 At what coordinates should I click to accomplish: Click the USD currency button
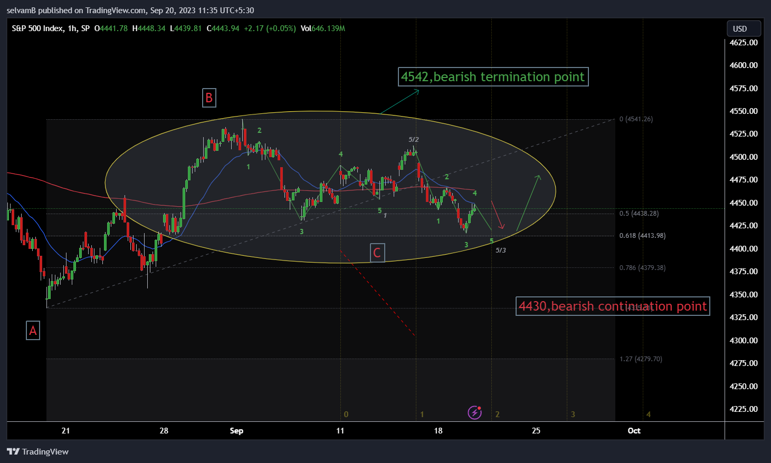click(x=744, y=28)
